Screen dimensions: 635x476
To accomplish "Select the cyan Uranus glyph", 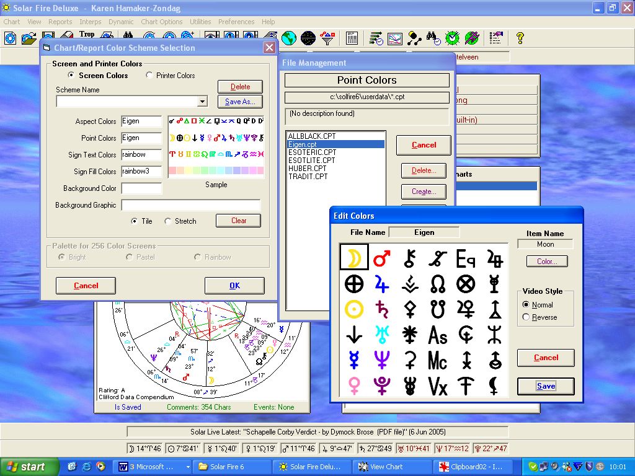I will click(x=382, y=334).
